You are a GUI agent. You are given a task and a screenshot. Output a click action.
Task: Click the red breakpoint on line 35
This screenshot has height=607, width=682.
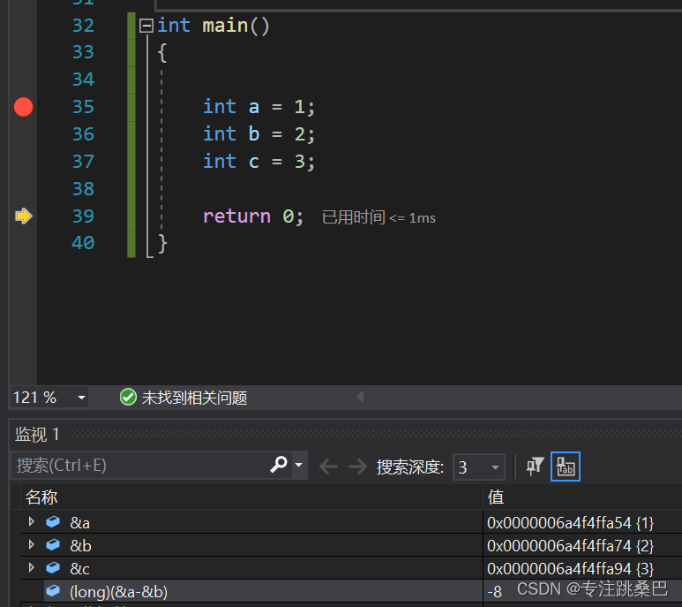pos(24,107)
